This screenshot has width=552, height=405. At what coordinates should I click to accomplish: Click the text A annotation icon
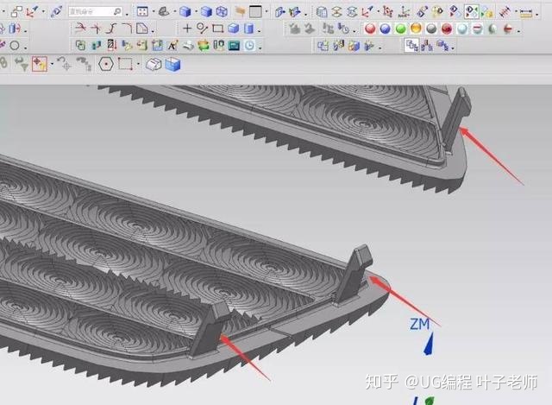172,45
